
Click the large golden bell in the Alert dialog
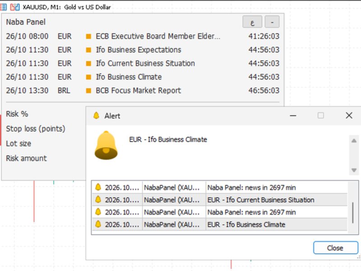click(x=106, y=145)
